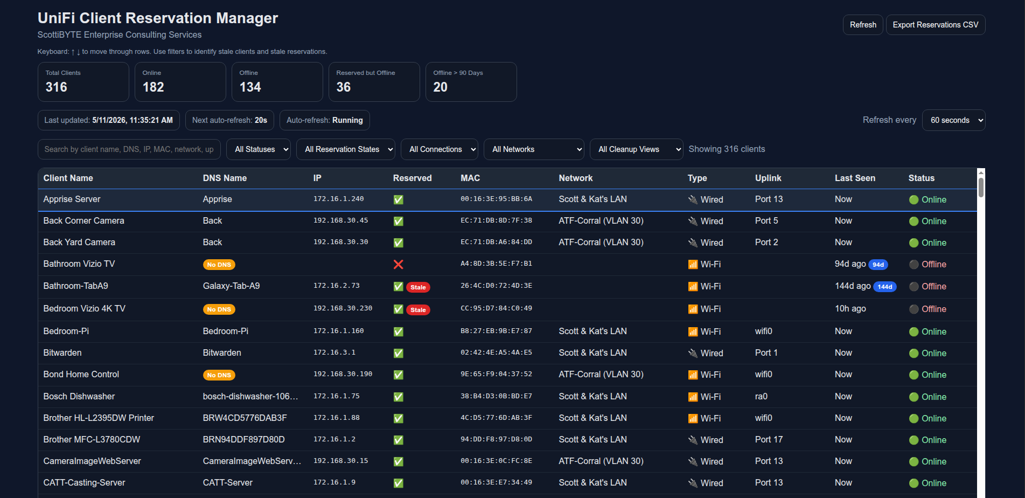Click the red X for Bathroom Vizio TV
1025x498 pixels.
tap(398, 264)
